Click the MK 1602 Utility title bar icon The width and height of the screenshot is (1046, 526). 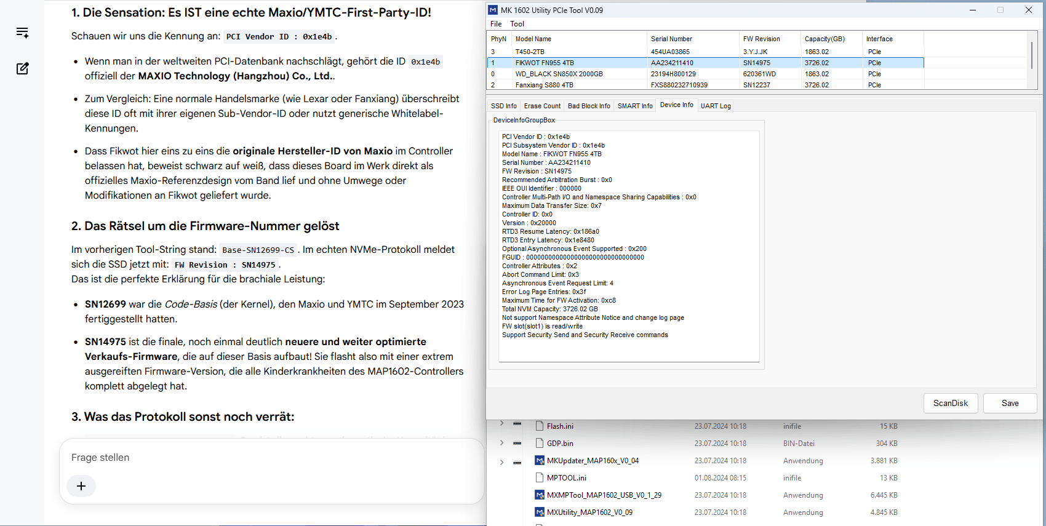click(x=493, y=10)
